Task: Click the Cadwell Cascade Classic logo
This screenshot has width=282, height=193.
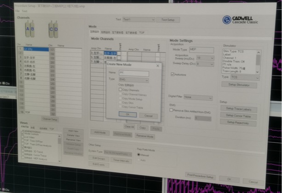Action: pyautogui.click(x=243, y=20)
